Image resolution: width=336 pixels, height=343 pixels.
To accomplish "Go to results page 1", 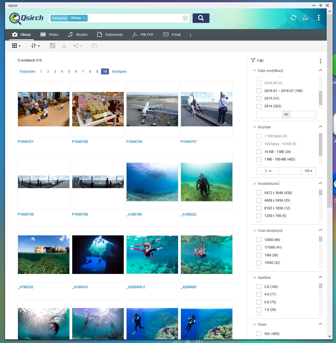I will click(x=41, y=72).
